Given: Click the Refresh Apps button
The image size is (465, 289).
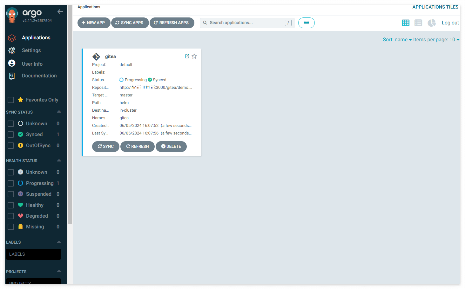Looking at the screenshot, I should click(172, 23).
